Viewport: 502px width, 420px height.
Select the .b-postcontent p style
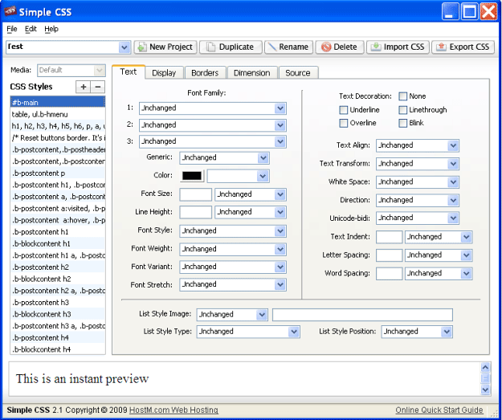tap(58, 173)
